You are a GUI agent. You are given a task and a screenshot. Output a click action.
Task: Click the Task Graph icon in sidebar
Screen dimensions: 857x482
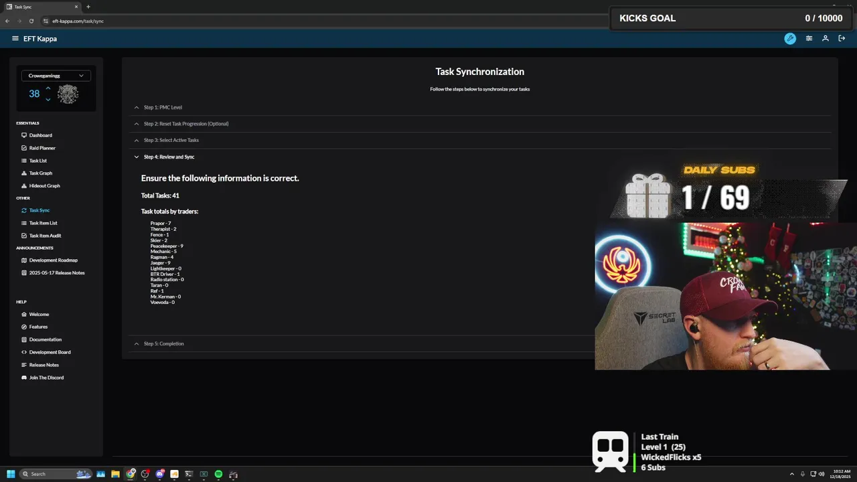[x=24, y=173]
